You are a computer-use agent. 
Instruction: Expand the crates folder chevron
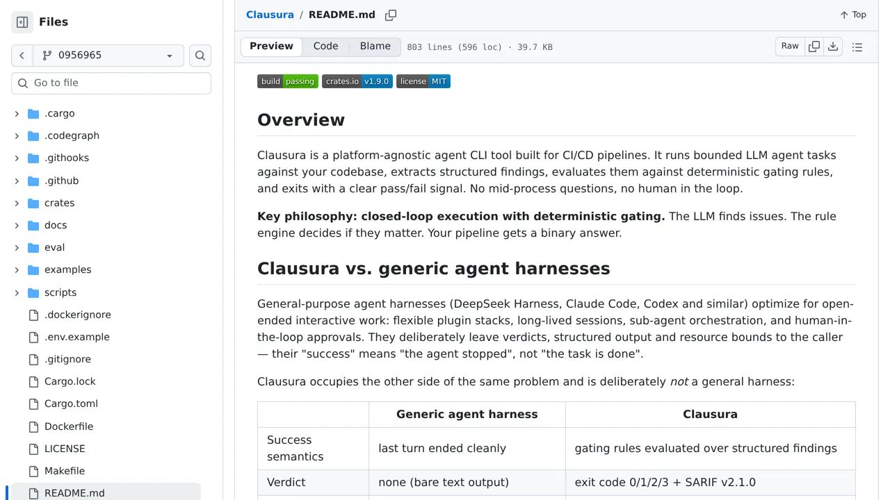[x=17, y=203]
